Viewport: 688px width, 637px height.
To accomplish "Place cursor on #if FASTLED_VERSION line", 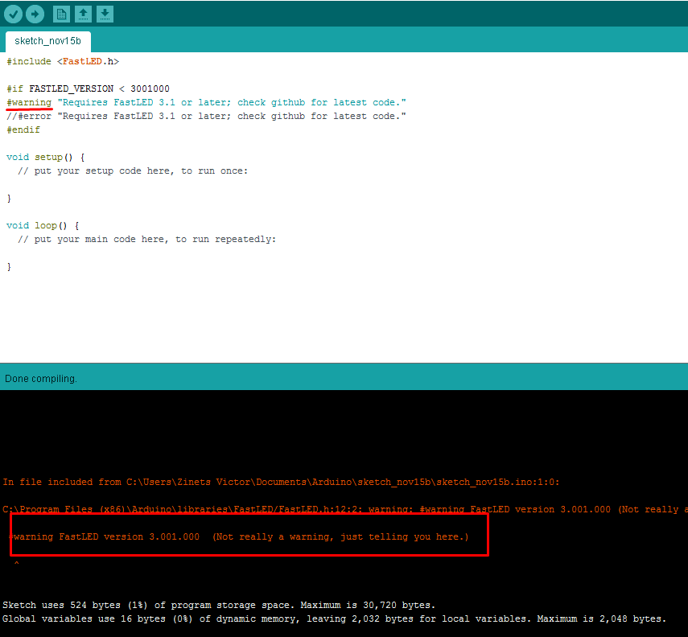I will point(88,88).
